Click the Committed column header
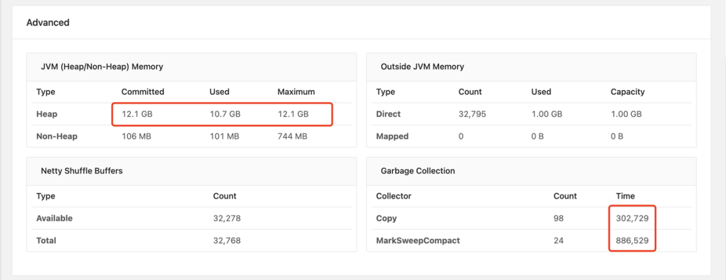 click(143, 92)
